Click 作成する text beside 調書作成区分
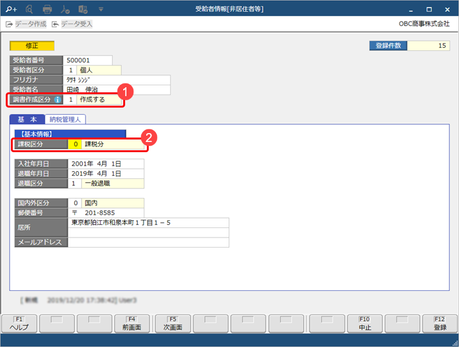This screenshot has height=347, width=459. point(92,99)
